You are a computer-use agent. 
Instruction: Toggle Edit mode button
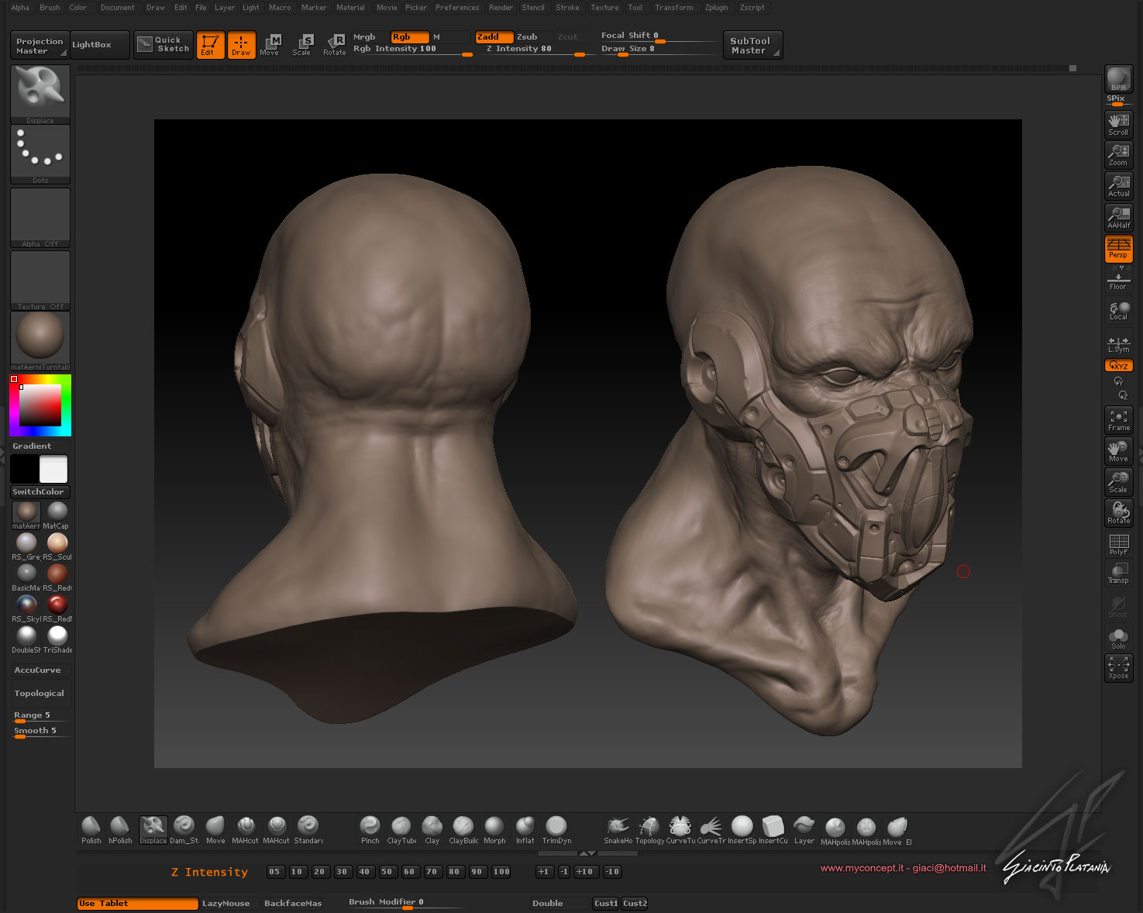(x=210, y=45)
